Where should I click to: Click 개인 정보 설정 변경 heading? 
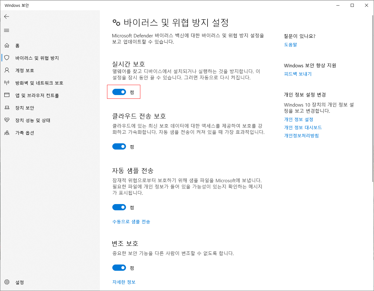(305, 95)
